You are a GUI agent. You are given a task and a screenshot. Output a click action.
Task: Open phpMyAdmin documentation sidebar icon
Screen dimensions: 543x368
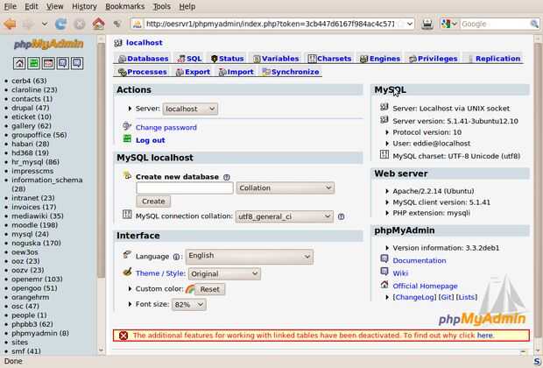(63, 63)
